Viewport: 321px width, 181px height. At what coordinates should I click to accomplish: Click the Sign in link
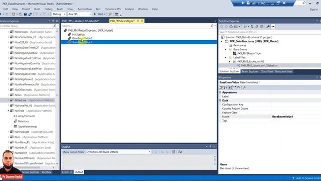coord(313,10)
